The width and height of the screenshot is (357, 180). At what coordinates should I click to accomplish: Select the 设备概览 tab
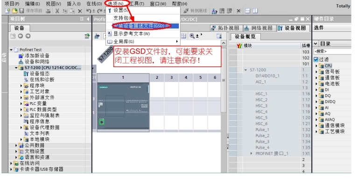click(245, 36)
